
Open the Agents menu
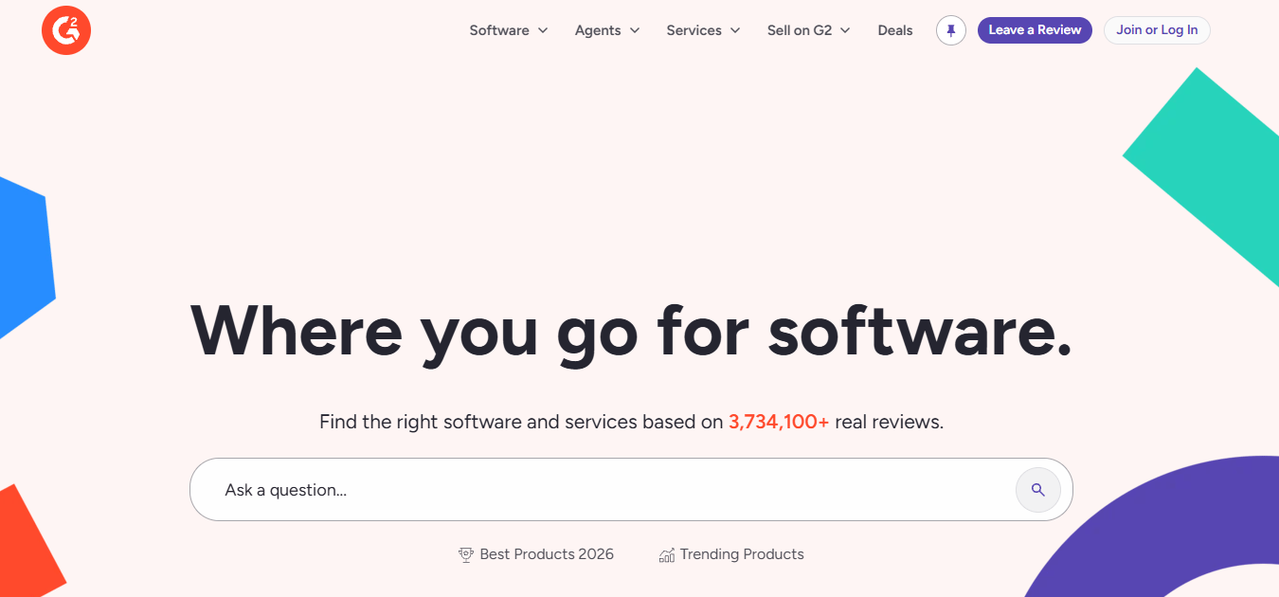click(x=598, y=30)
